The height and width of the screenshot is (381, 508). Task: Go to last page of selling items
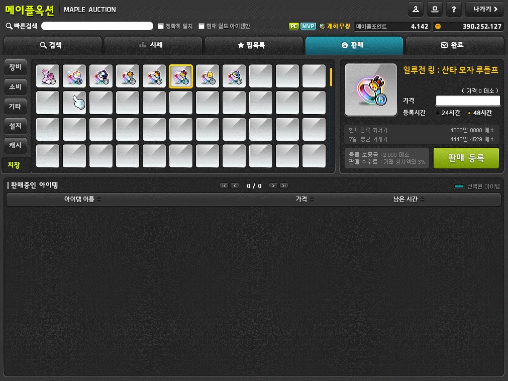284,185
